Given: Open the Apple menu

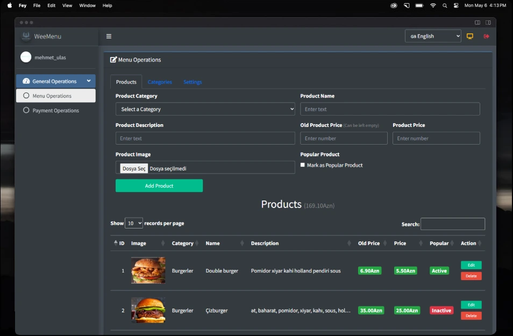Looking at the screenshot, I should [10, 5].
